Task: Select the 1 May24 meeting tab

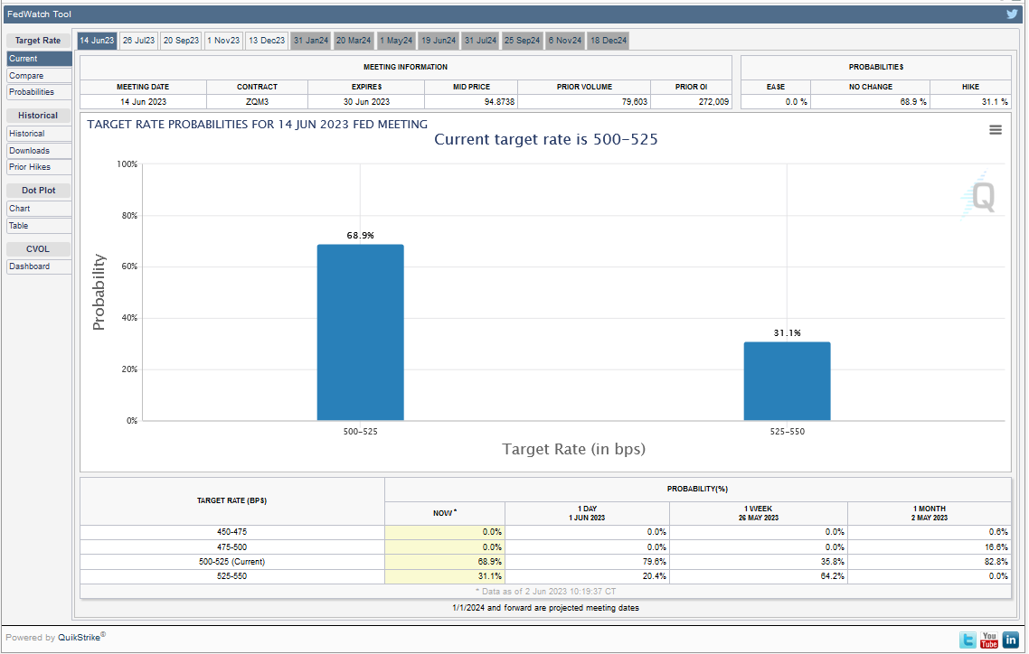Action: (x=396, y=41)
